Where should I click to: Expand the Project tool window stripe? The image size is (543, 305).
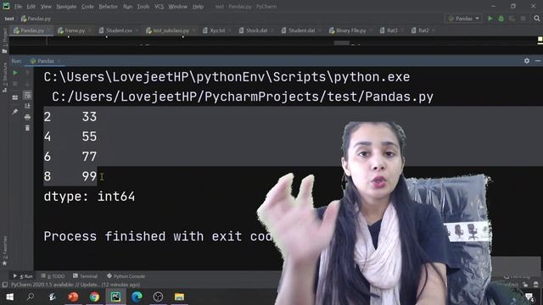point(4,41)
